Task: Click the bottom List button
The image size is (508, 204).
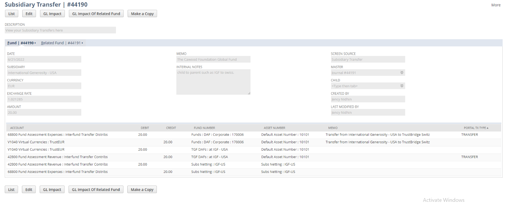Action: pyautogui.click(x=11, y=190)
